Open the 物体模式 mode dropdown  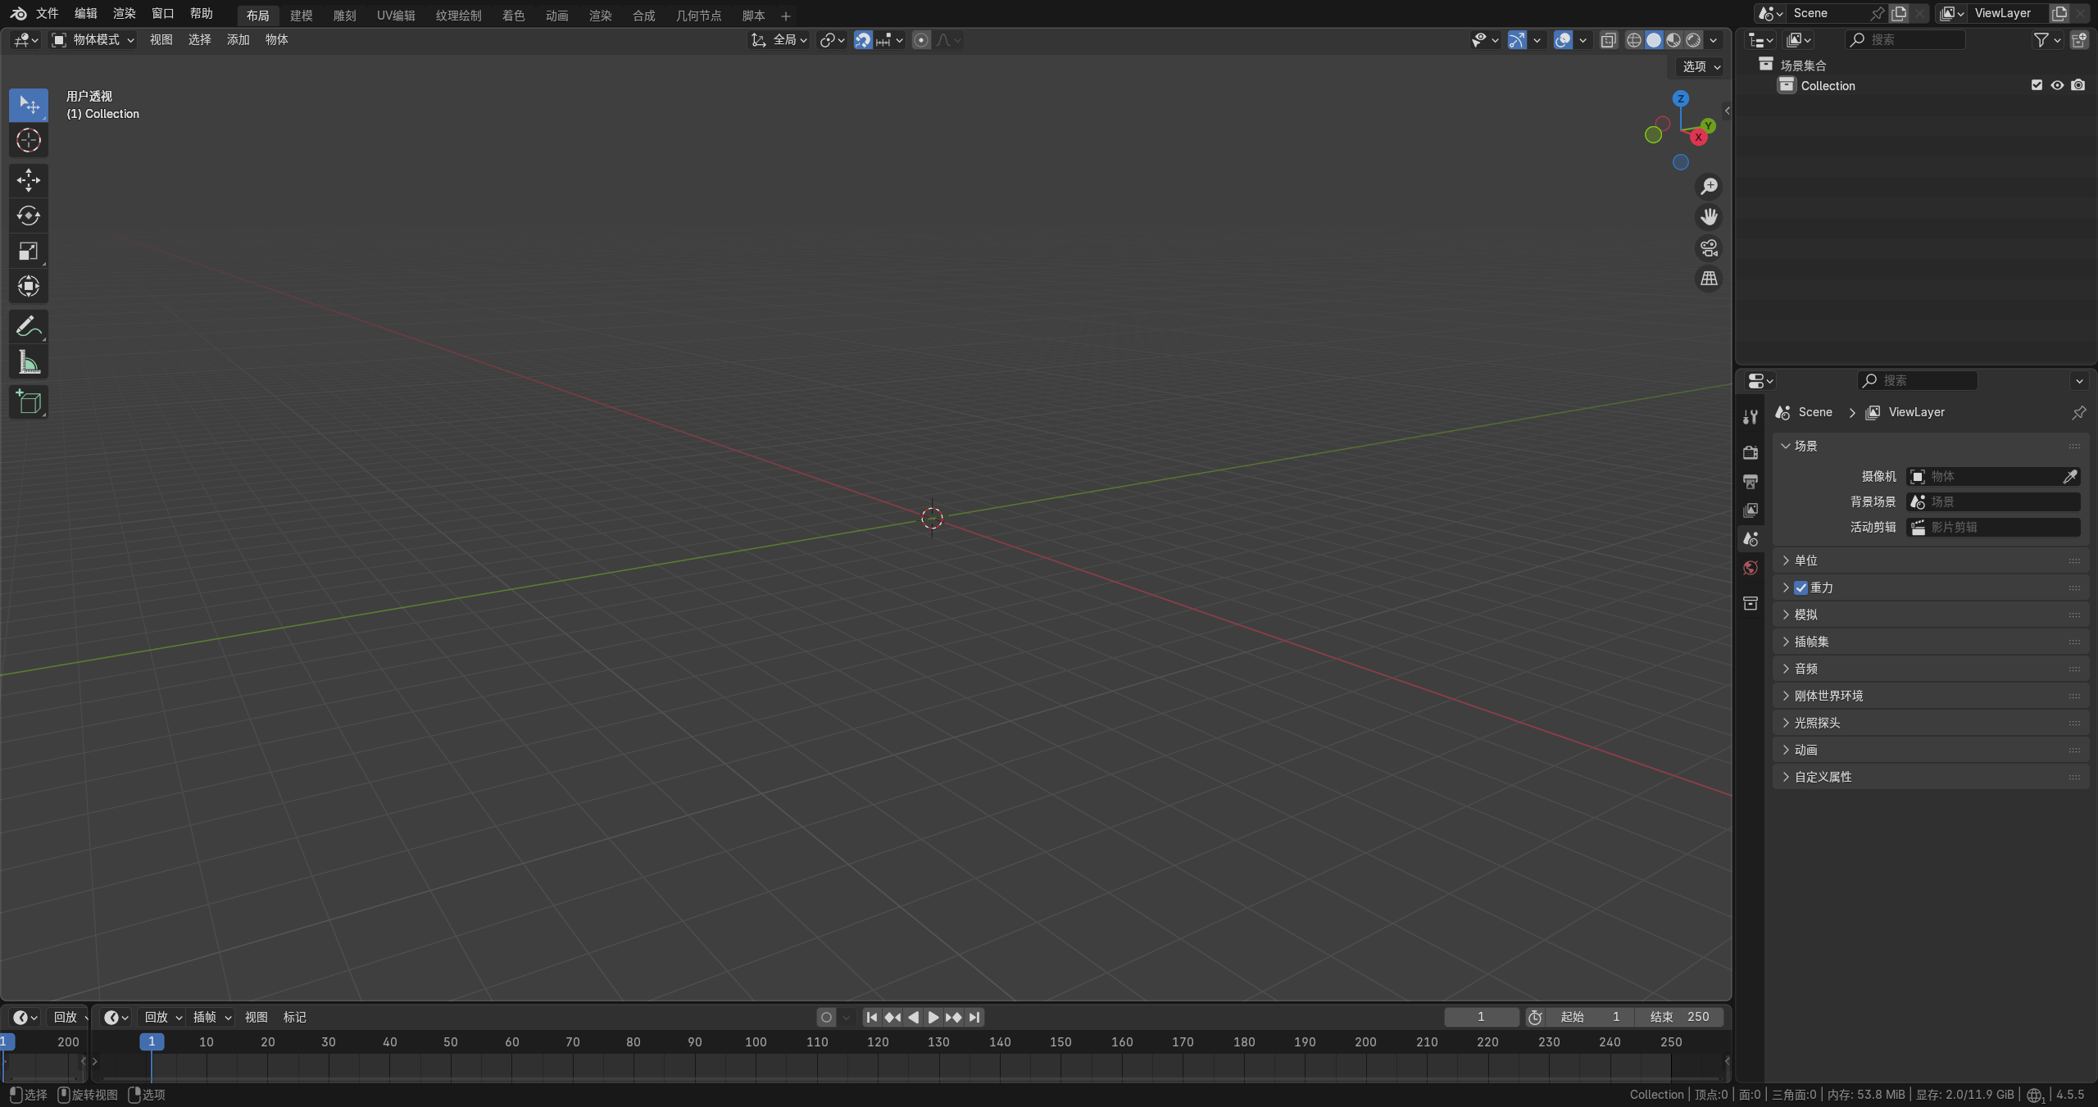click(x=93, y=39)
